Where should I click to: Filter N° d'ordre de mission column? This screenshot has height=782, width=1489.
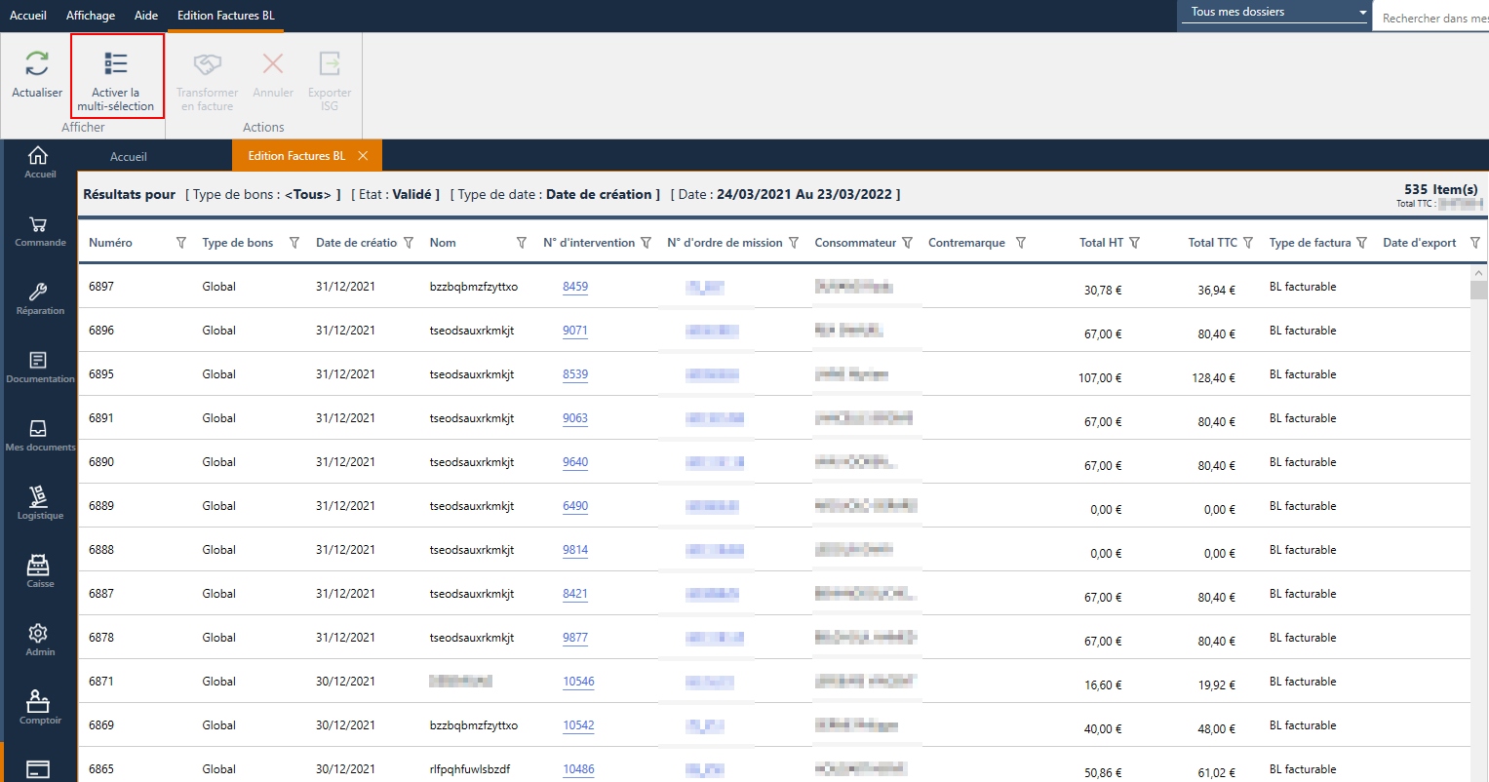click(794, 243)
